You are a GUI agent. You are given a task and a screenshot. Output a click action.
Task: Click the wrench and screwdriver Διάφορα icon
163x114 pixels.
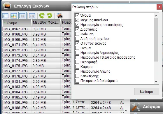coord(136,107)
